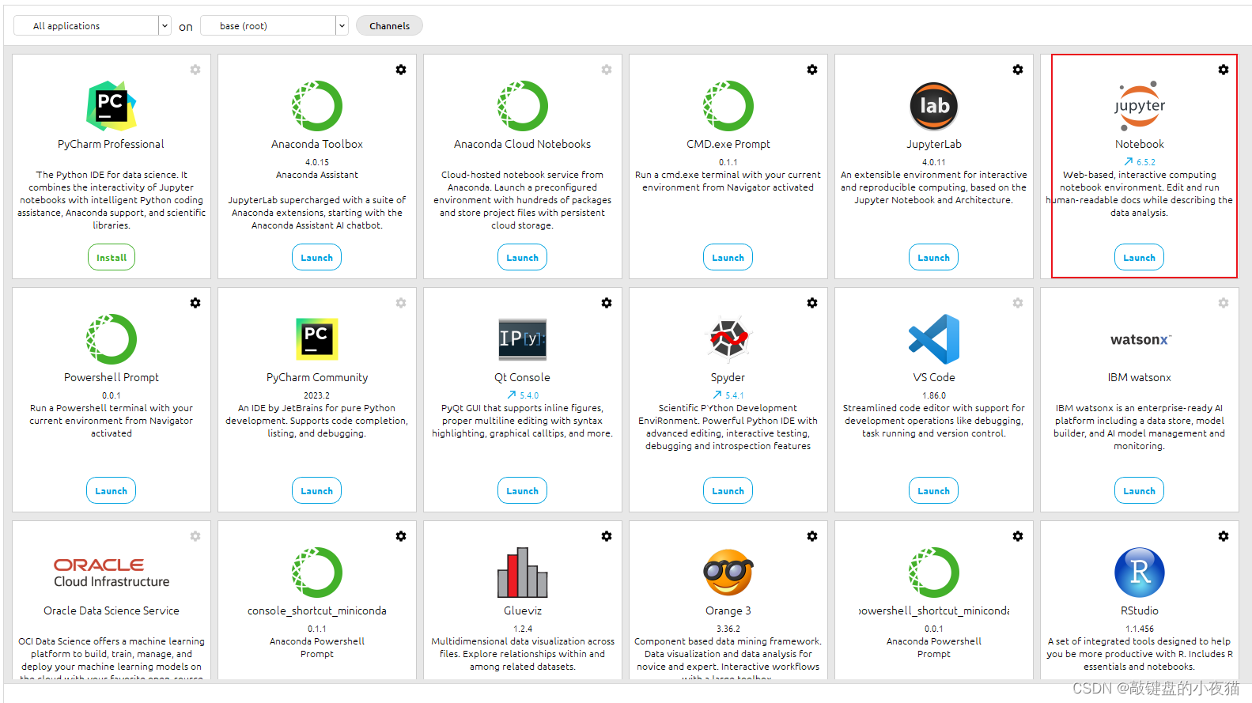The width and height of the screenshot is (1252, 703).
Task: Open gear settings on Qt Console tile
Action: [607, 303]
